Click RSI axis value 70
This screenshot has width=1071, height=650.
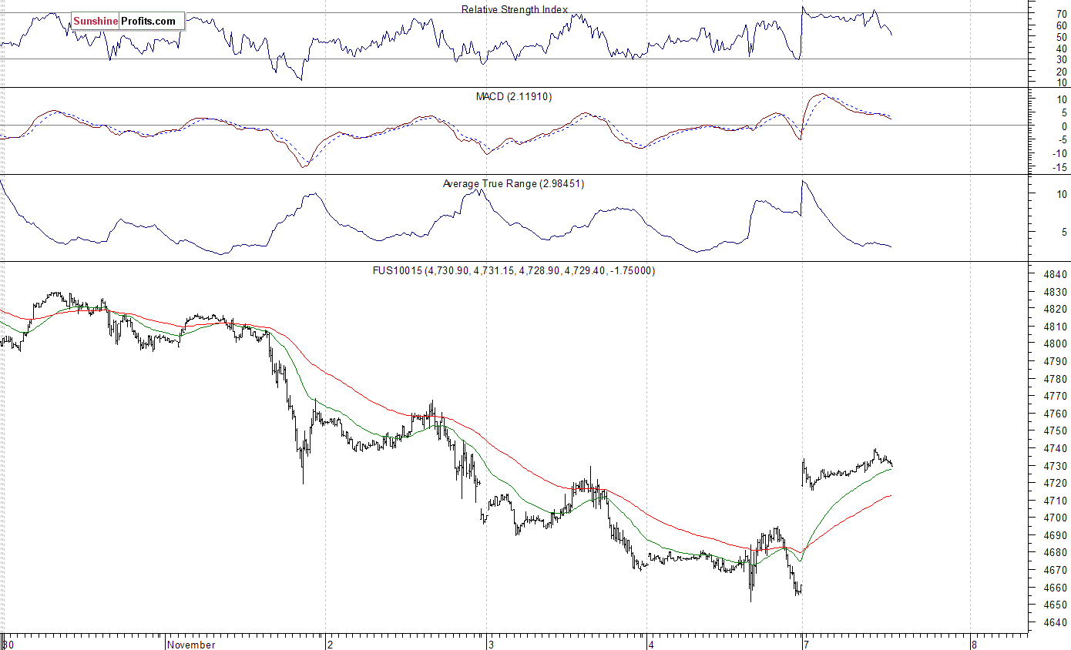tap(1062, 13)
